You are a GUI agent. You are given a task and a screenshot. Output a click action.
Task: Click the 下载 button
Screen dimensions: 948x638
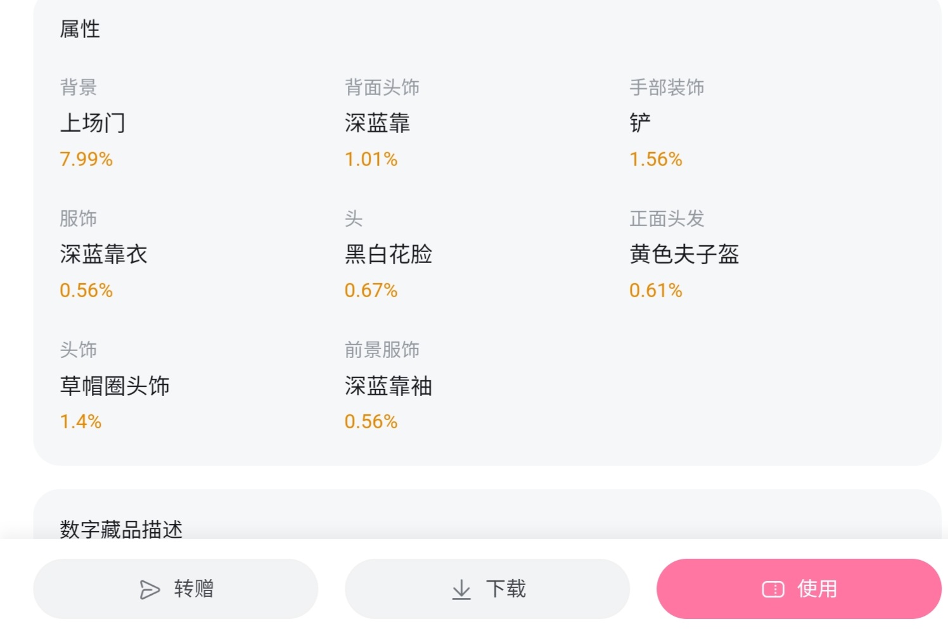click(x=487, y=589)
